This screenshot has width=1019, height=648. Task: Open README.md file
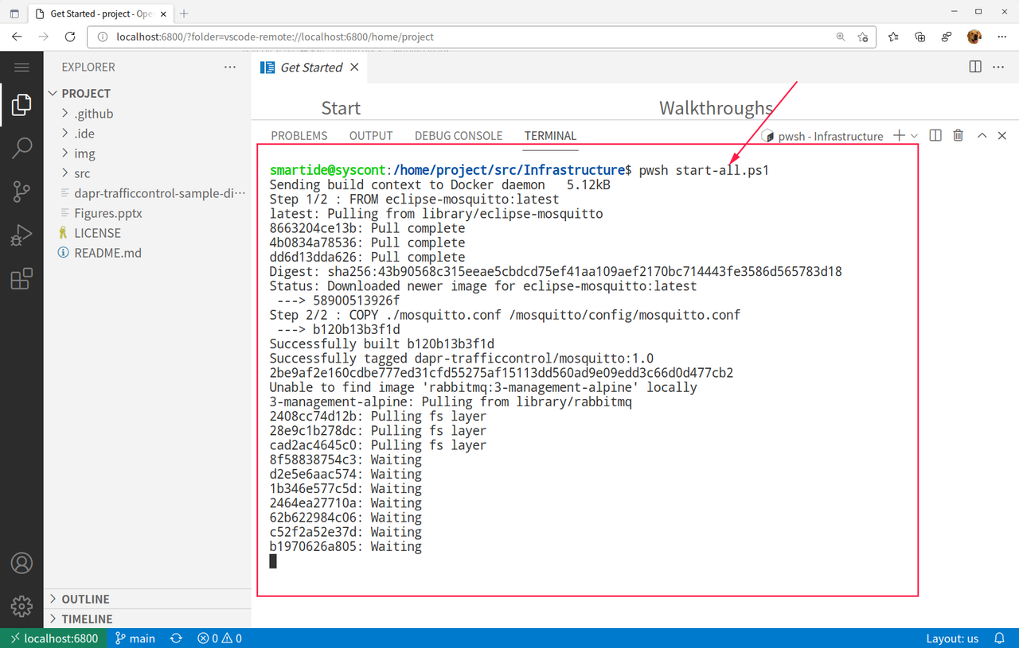click(147, 253)
